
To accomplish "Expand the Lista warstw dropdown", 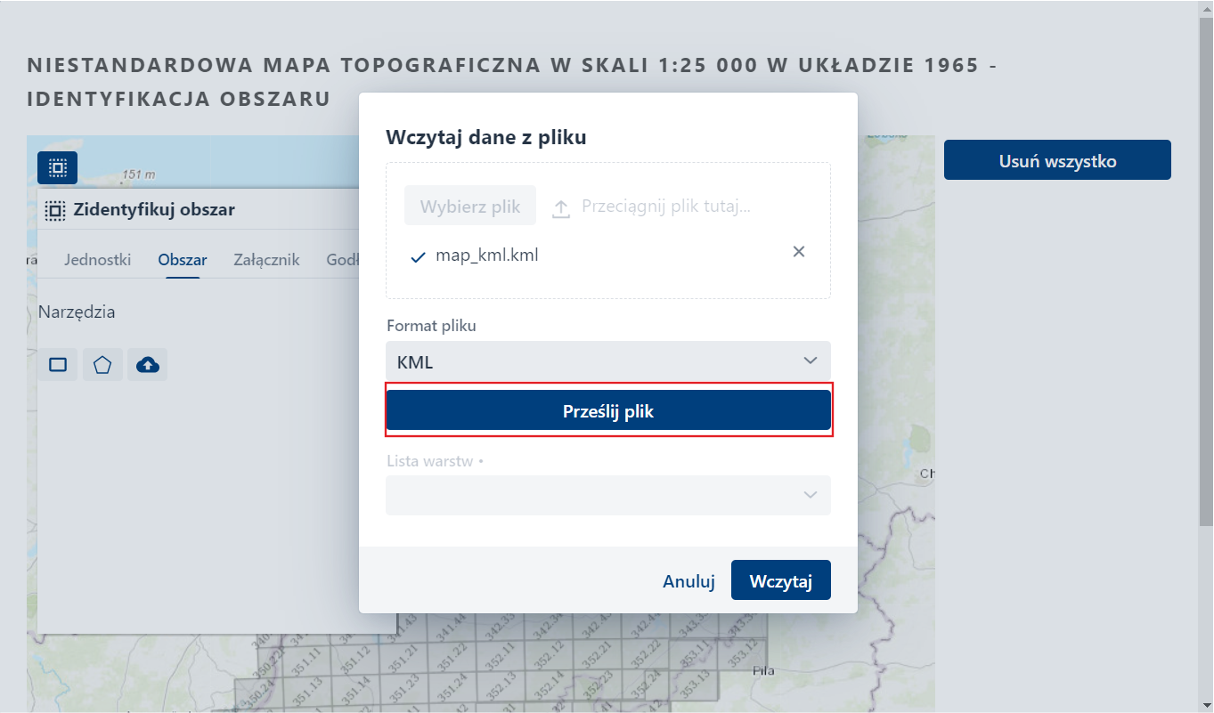I will [x=608, y=495].
